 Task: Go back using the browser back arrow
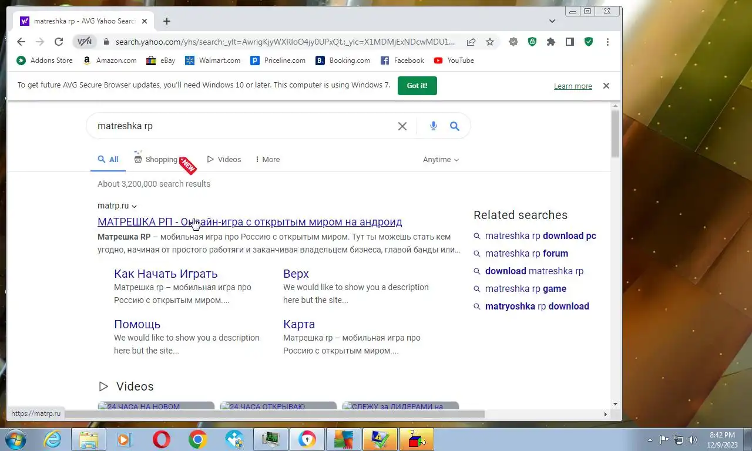(21, 42)
